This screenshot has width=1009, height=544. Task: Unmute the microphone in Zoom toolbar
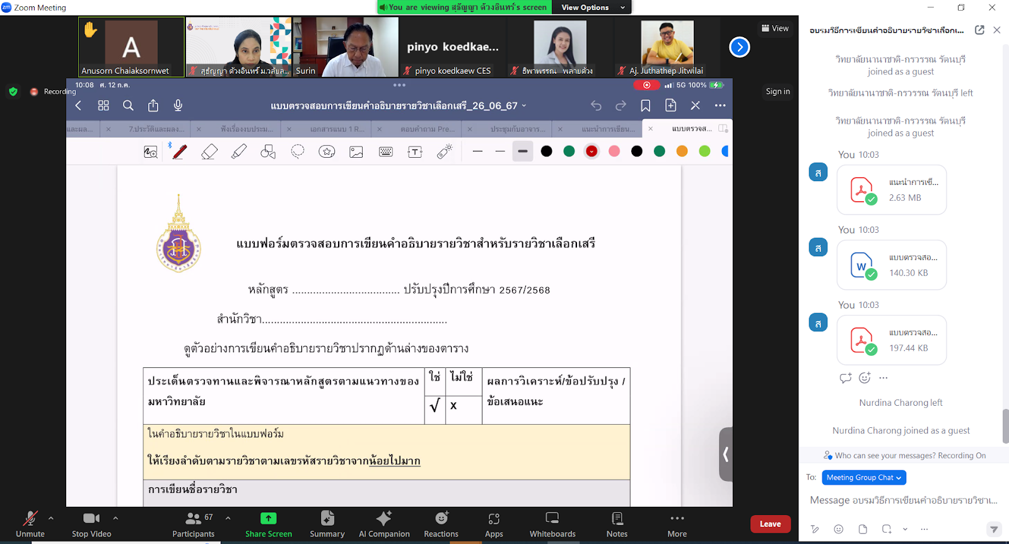[x=30, y=524]
